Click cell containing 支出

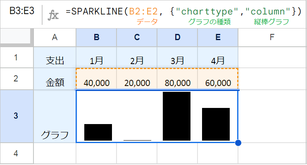pos(55,57)
